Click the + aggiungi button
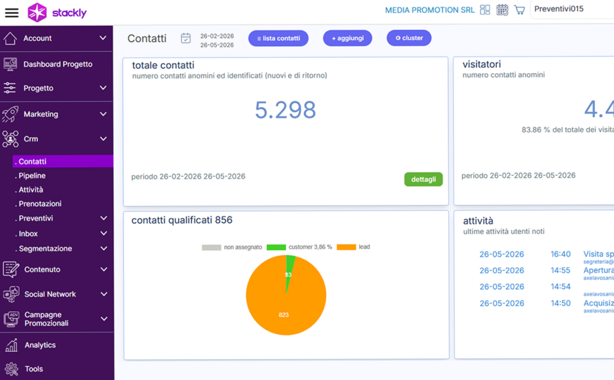Viewport: 614px width, 380px height. (x=347, y=38)
